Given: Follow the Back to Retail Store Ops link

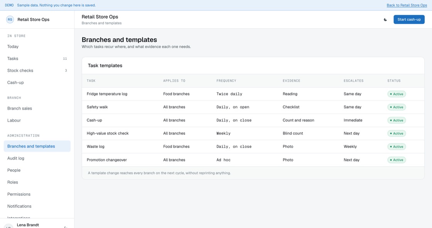Looking at the screenshot, I should tap(407, 5).
